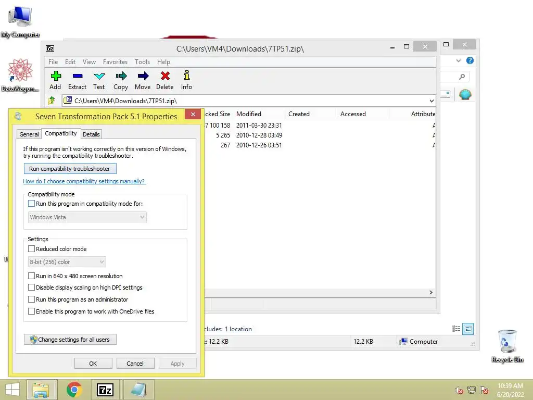Check Run in 640 x 480 resolution

coord(31,276)
